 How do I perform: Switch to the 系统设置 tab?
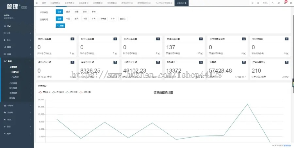(84, 3)
